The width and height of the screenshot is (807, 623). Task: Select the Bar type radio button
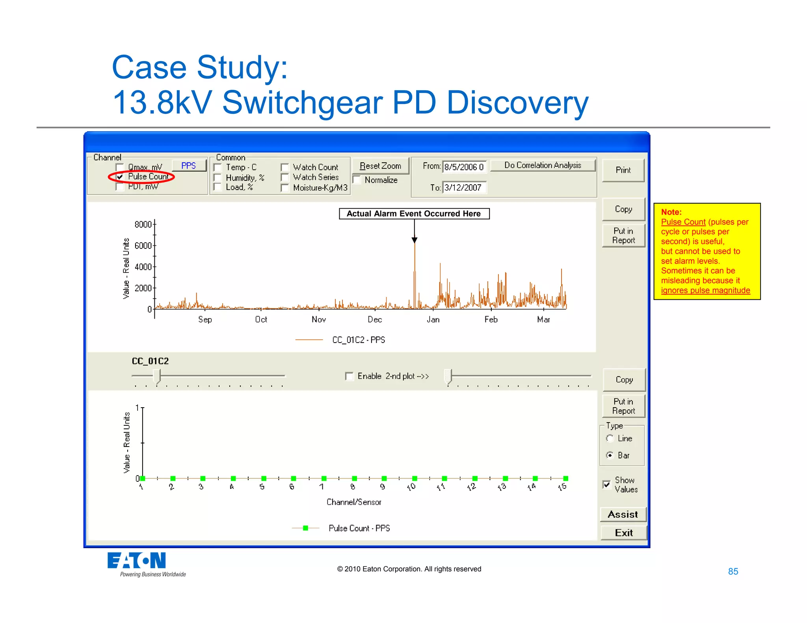(610, 455)
